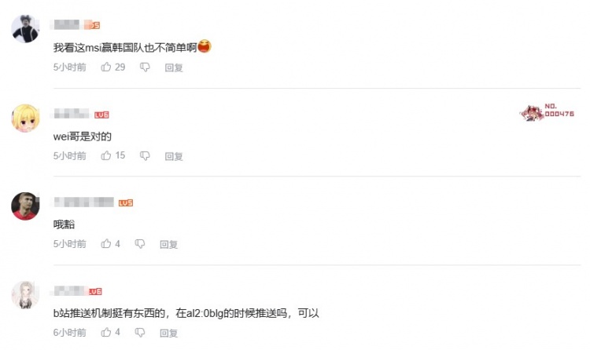Reply to the "哦豁" comment
Screen dimensions: 590x350
(168, 245)
